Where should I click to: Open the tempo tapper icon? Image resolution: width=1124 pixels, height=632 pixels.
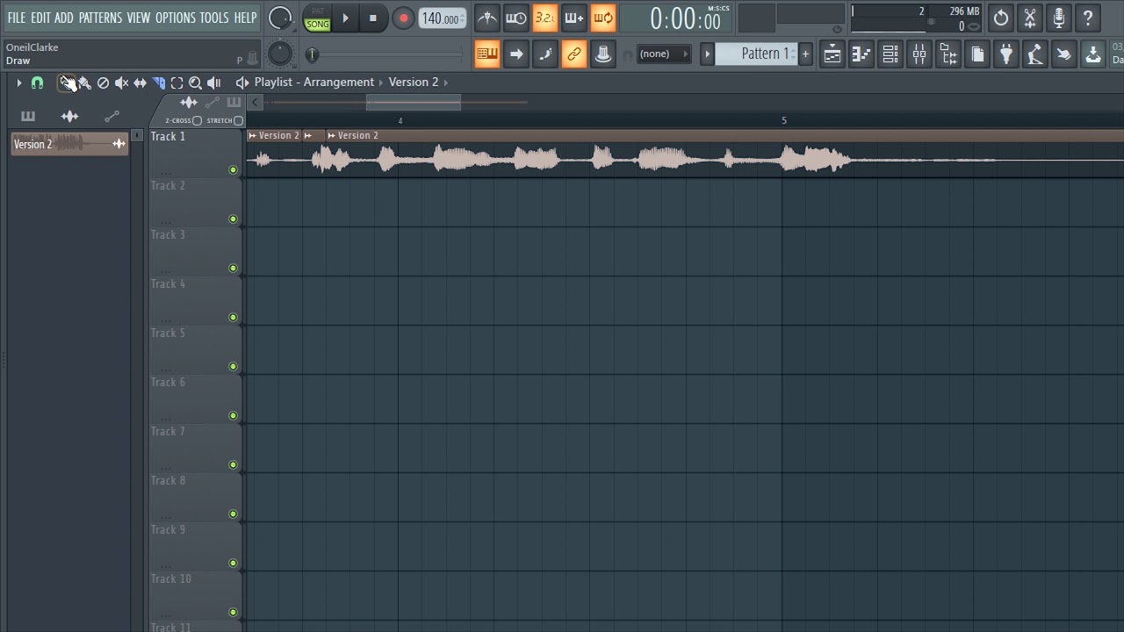click(1035, 54)
